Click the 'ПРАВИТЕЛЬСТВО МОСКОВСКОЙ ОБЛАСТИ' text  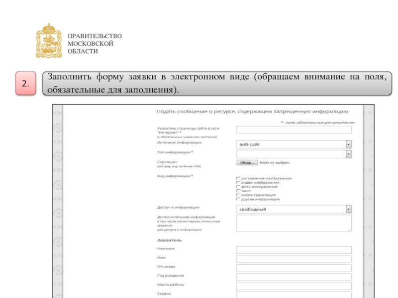tap(95, 44)
